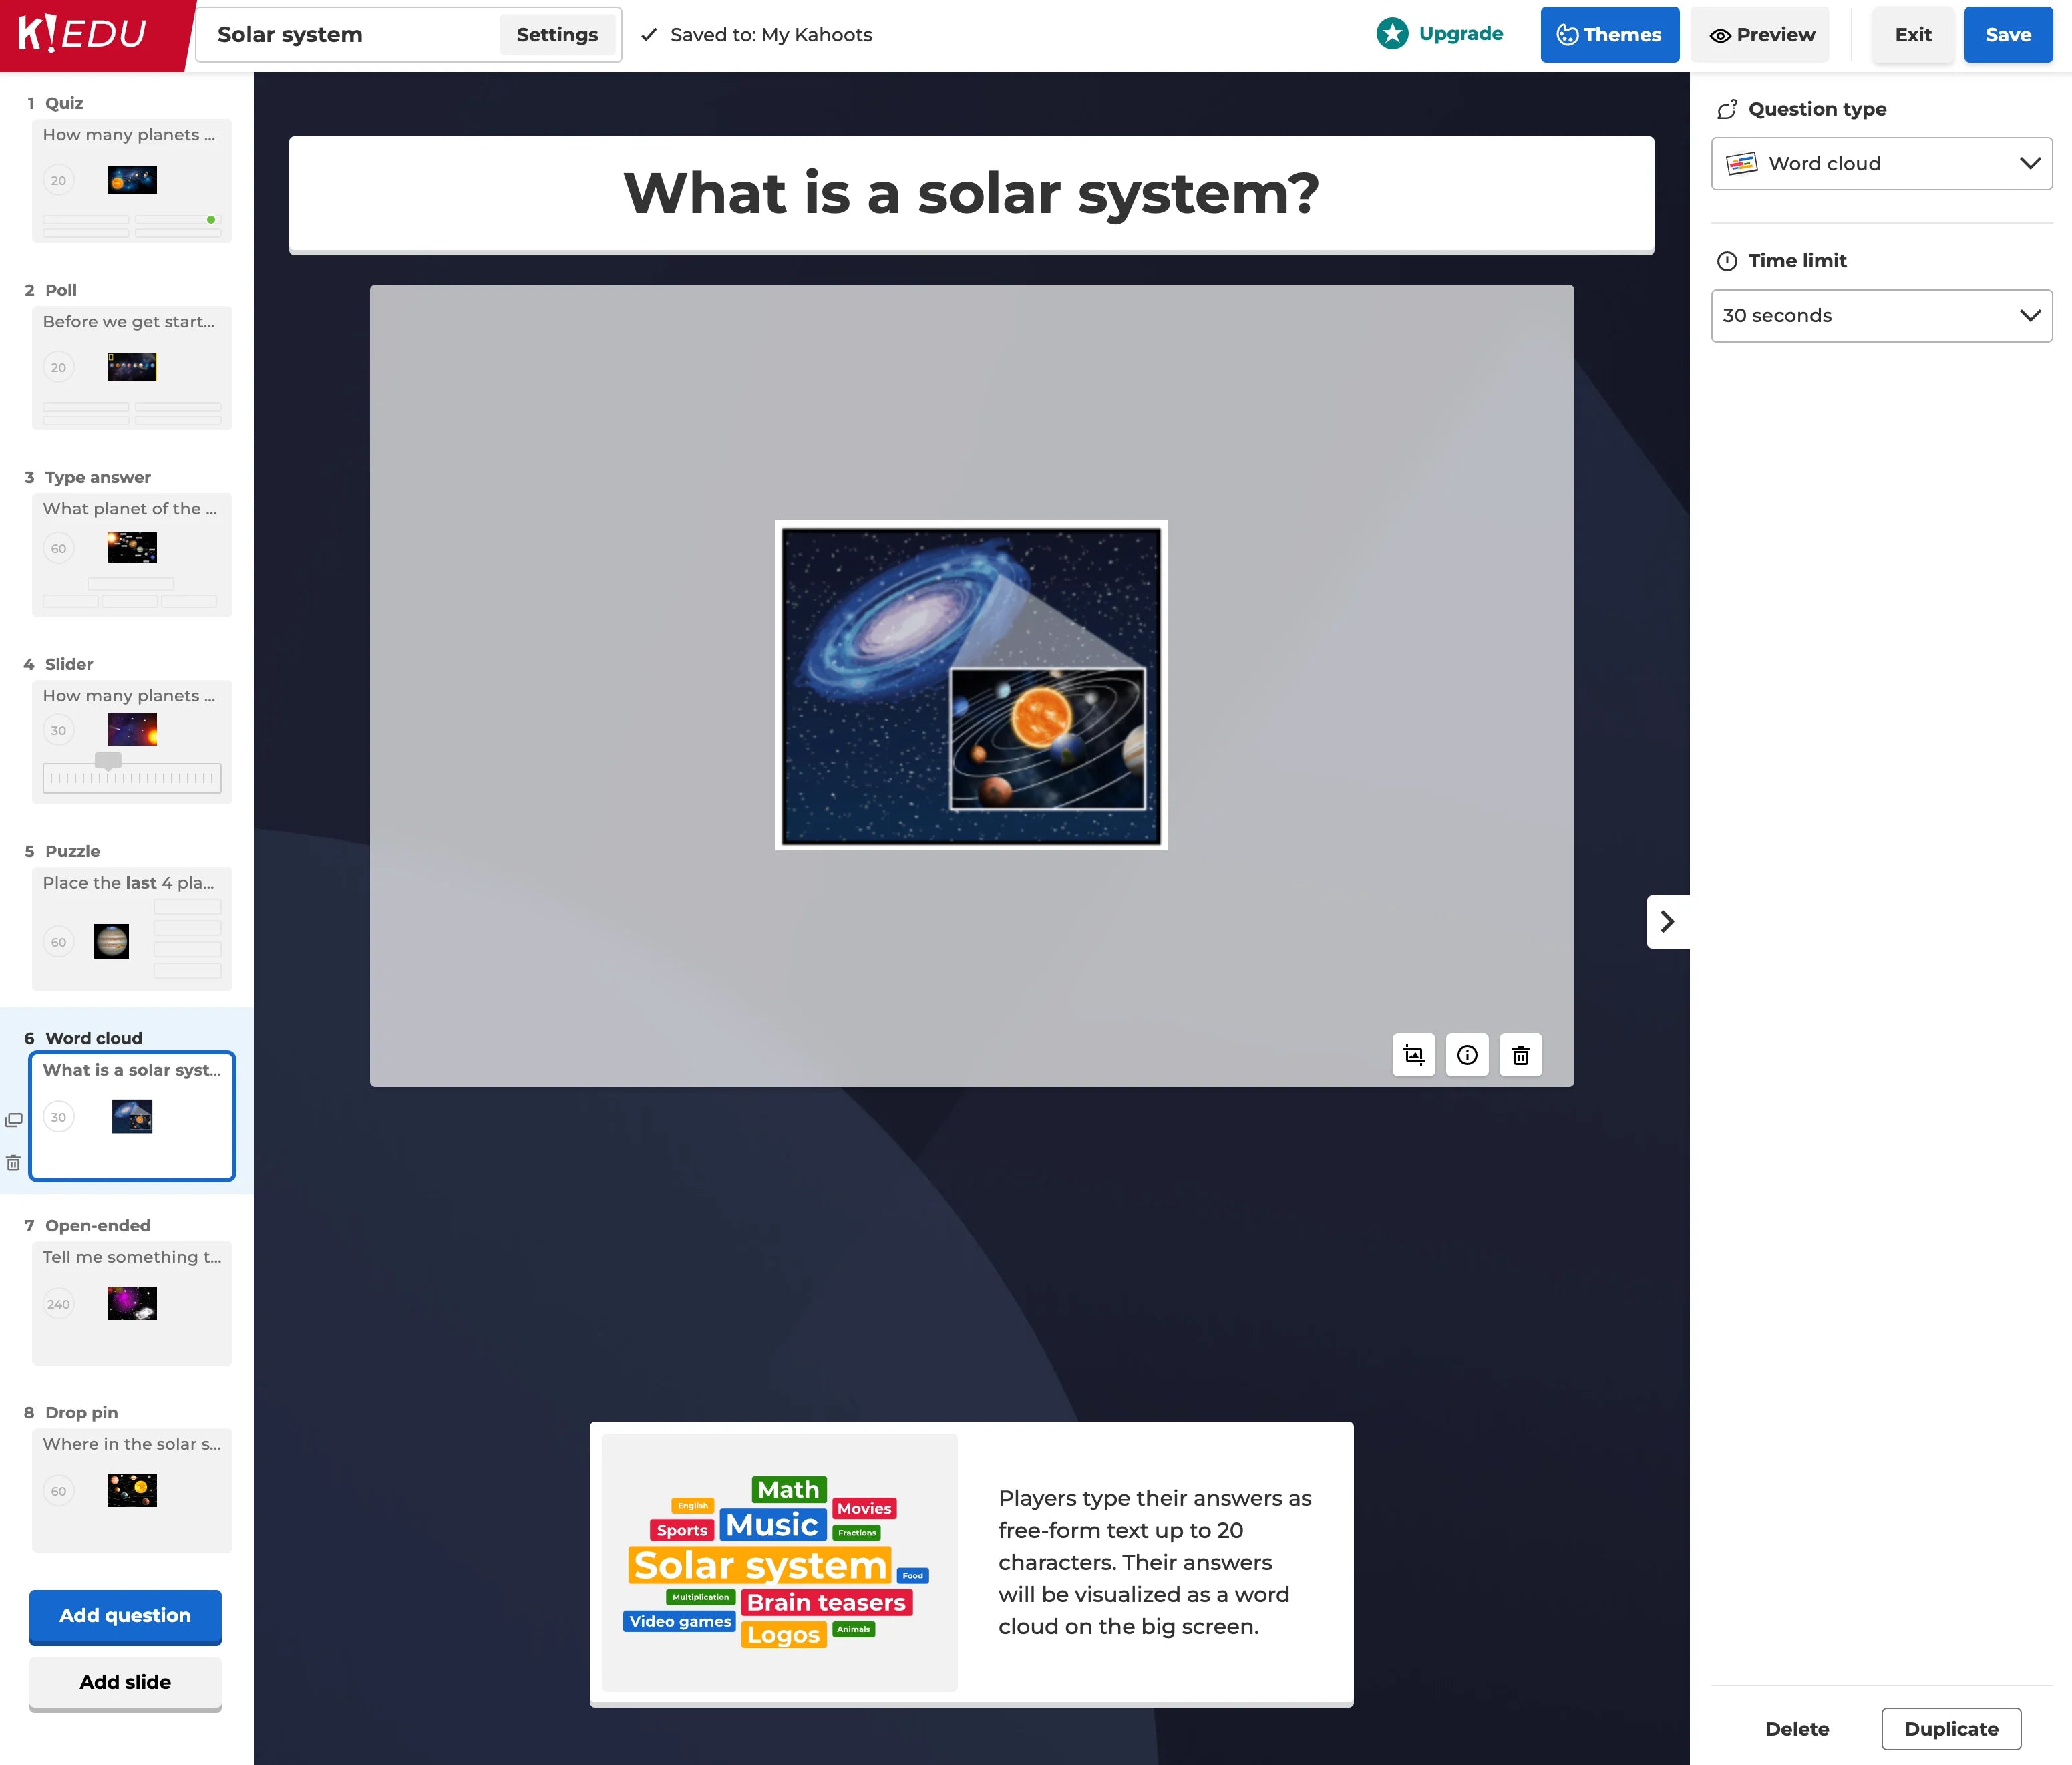This screenshot has width=2072, height=1765.
Task: Duplicate the current question
Action: coord(1950,1729)
